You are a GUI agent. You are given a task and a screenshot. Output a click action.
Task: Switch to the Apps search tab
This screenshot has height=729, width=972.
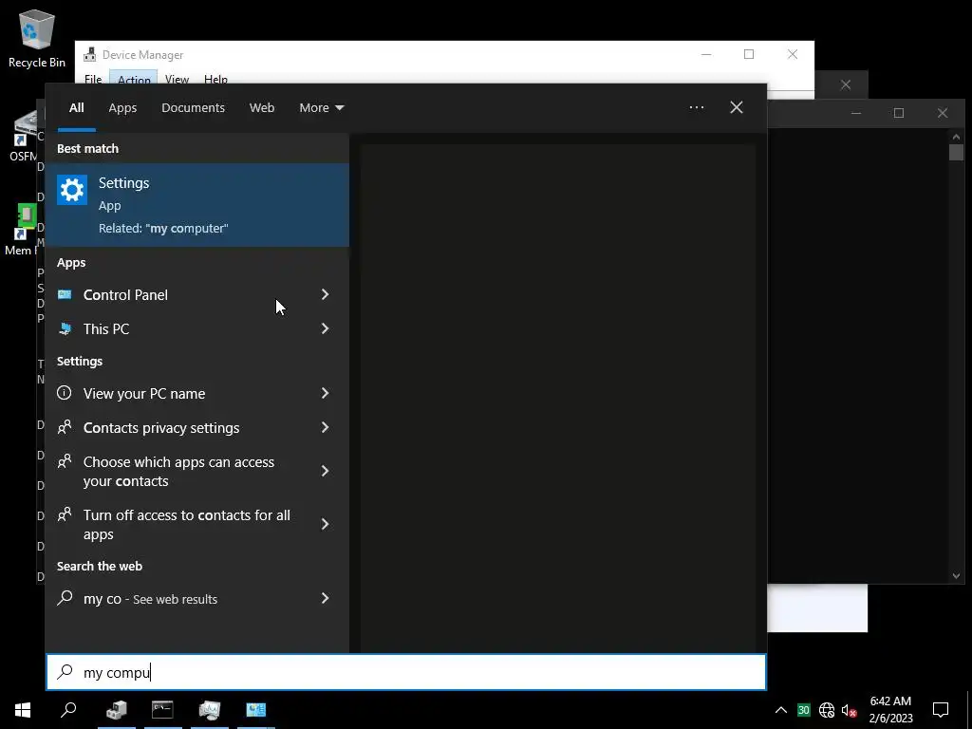click(x=122, y=108)
